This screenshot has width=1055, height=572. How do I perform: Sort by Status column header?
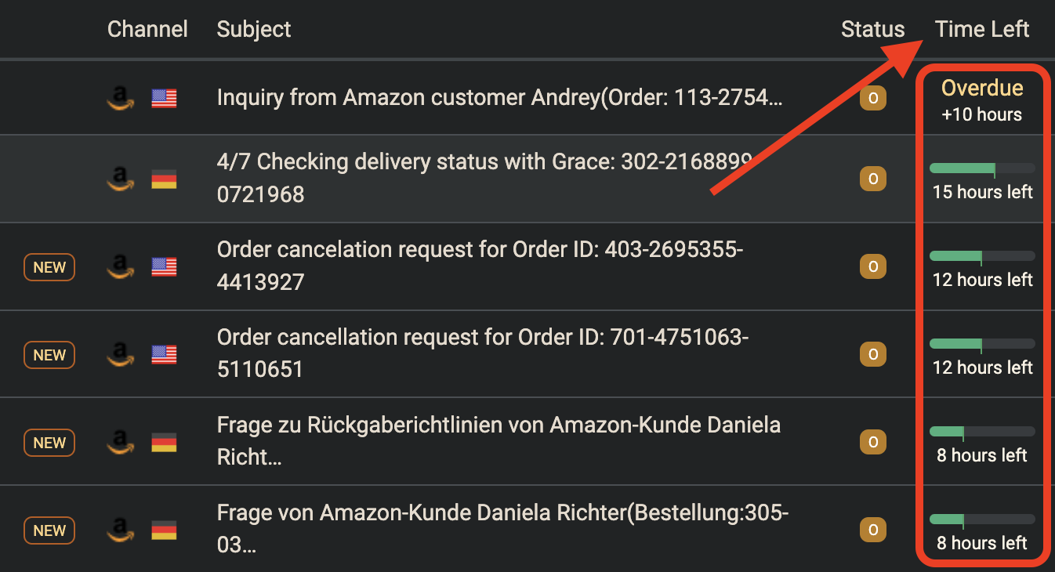pyautogui.click(x=873, y=30)
